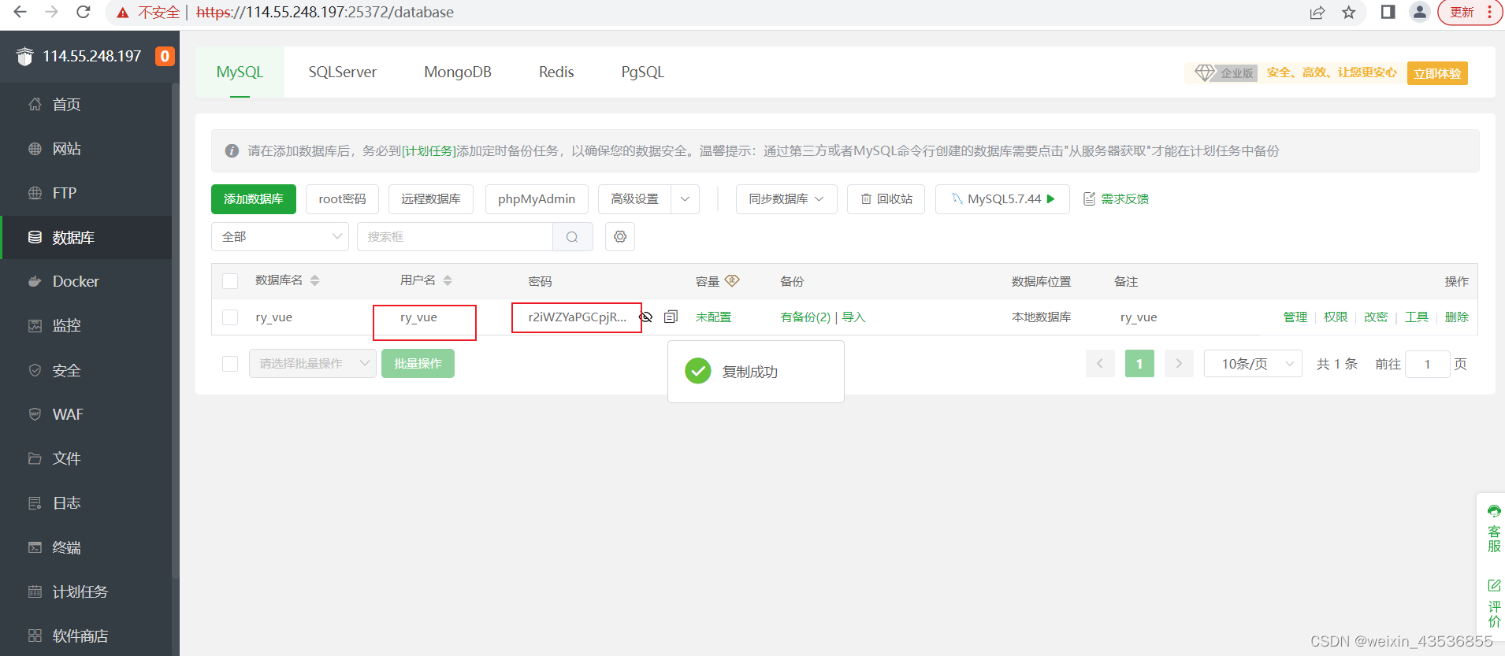The height and width of the screenshot is (656, 1505).
Task: Open 日志 in the sidebar menu
Action: pyautogui.click(x=87, y=503)
